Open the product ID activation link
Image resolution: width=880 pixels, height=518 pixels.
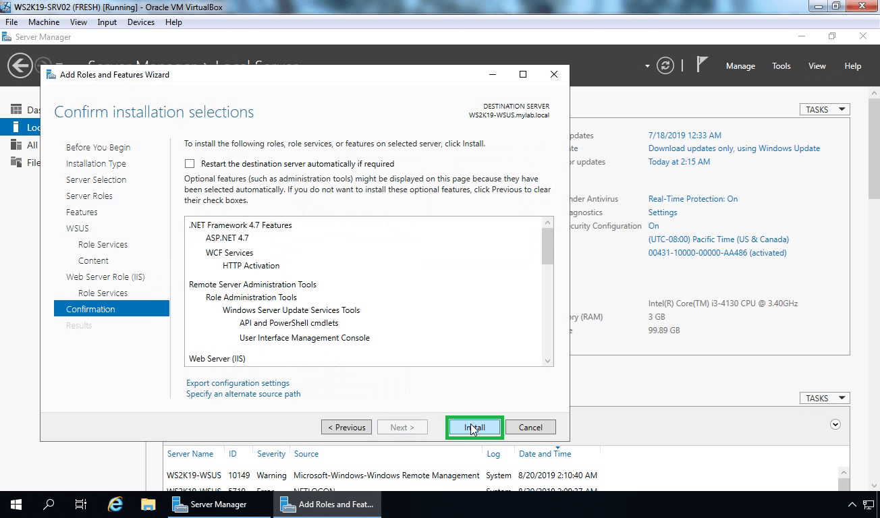717,253
